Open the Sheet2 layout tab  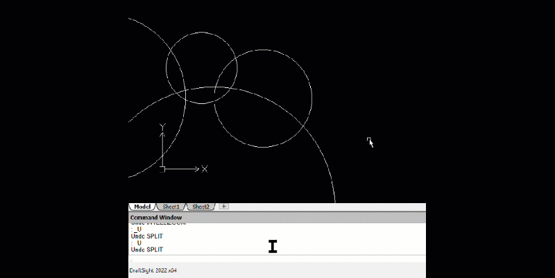coord(200,207)
